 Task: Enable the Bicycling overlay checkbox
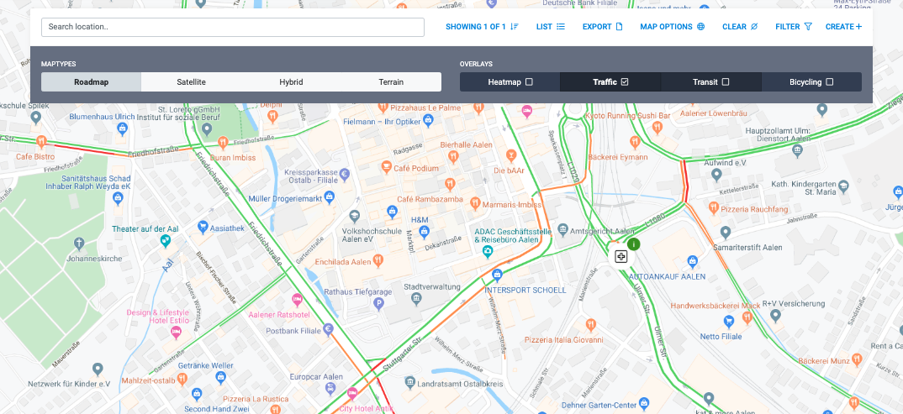click(829, 82)
